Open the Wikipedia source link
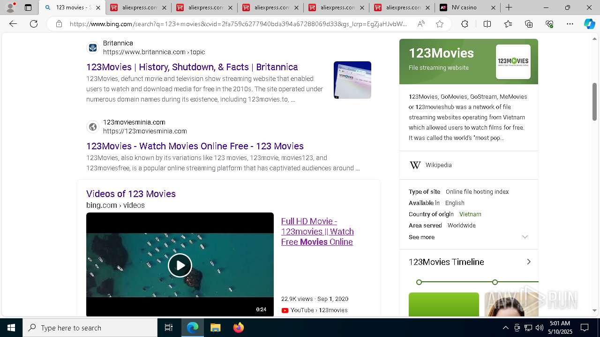The image size is (600, 337). coord(438,165)
